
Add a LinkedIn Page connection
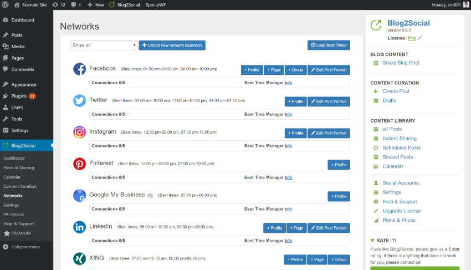(297, 228)
